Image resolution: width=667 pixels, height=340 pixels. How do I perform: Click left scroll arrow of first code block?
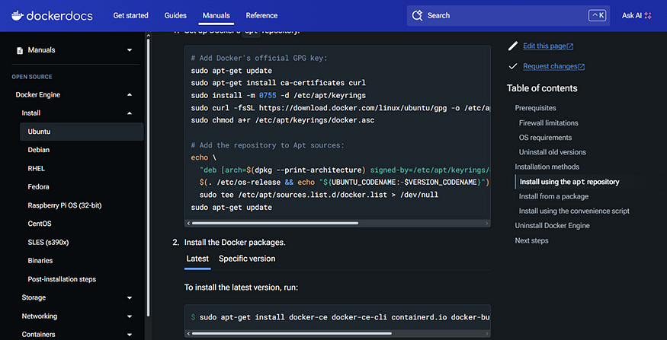click(188, 224)
